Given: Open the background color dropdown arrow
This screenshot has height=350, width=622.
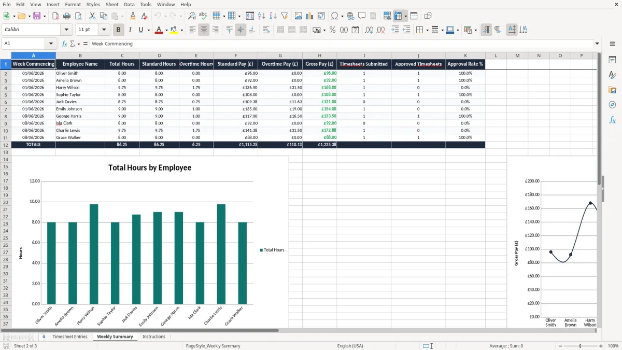Looking at the screenshot, I should point(182,30).
